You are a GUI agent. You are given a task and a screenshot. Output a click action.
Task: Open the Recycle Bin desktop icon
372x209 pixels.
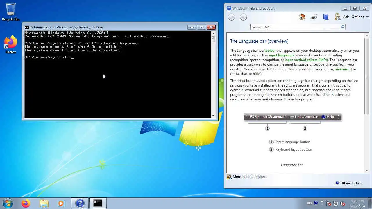(11, 12)
